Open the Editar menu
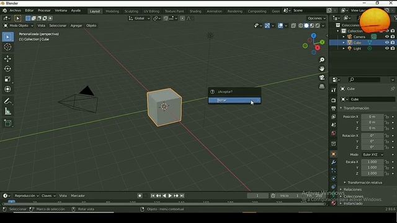This screenshot has width=397, height=223. pos(29,11)
